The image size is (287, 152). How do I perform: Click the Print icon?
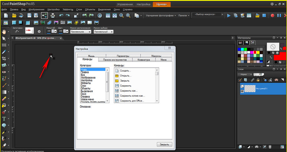[x=53, y=16]
